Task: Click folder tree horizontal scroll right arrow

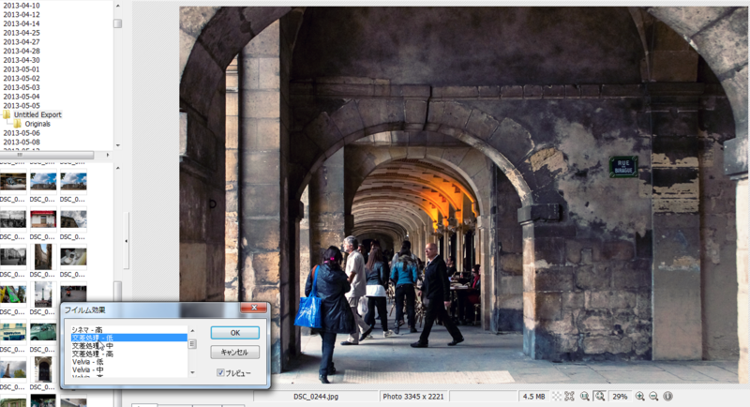Action: coord(108,155)
